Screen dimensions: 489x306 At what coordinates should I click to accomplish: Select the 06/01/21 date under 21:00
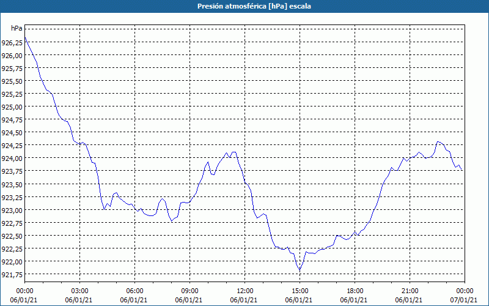409,300
